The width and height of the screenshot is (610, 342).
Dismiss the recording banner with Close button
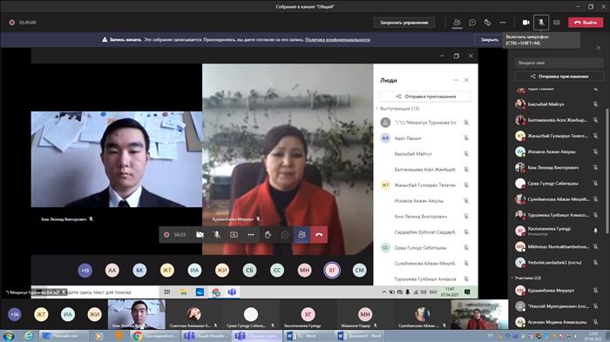[489, 40]
